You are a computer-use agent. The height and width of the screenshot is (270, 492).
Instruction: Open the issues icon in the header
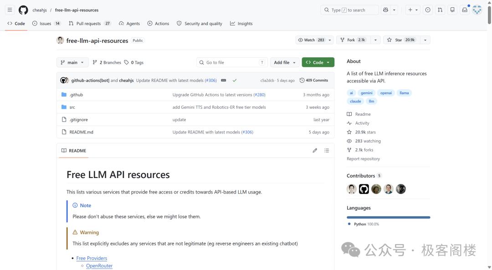pos(428,10)
